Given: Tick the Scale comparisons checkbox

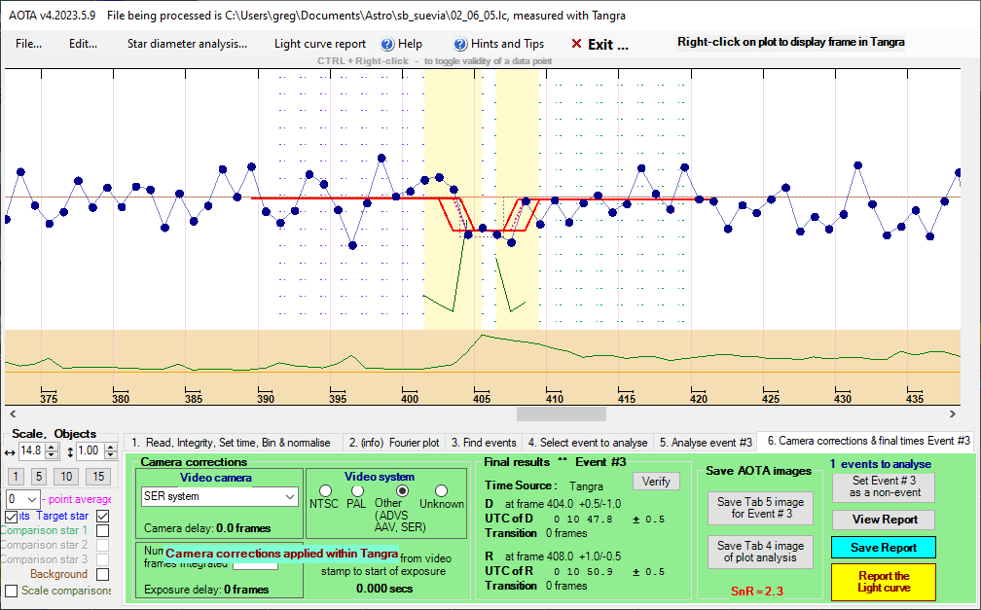Looking at the screenshot, I should click(x=12, y=591).
